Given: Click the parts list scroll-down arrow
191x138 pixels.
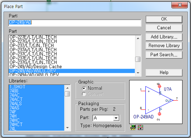Looking at the screenshot, I should 138,73.
